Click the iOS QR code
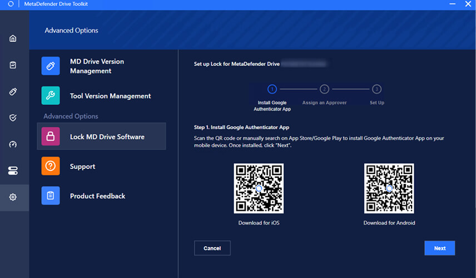This screenshot has width=476, height=278. [259, 188]
